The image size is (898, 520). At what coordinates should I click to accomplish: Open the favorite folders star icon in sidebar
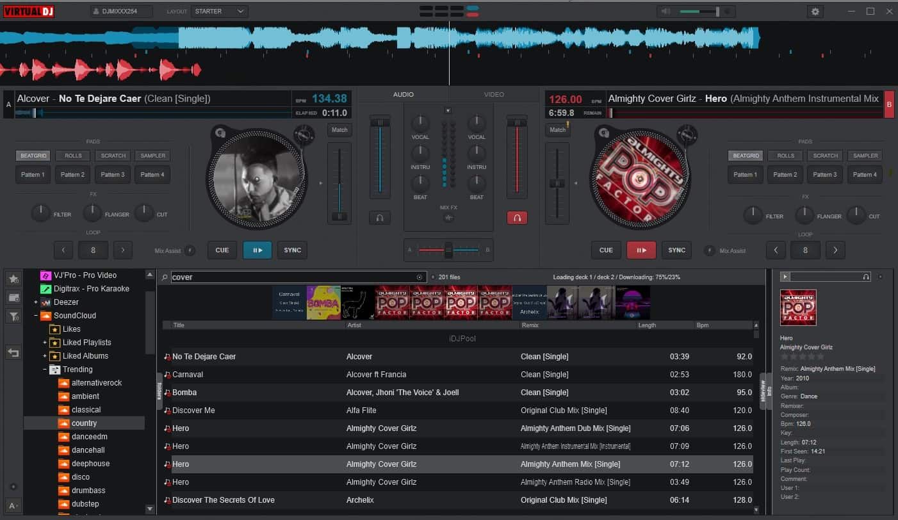[x=13, y=279]
